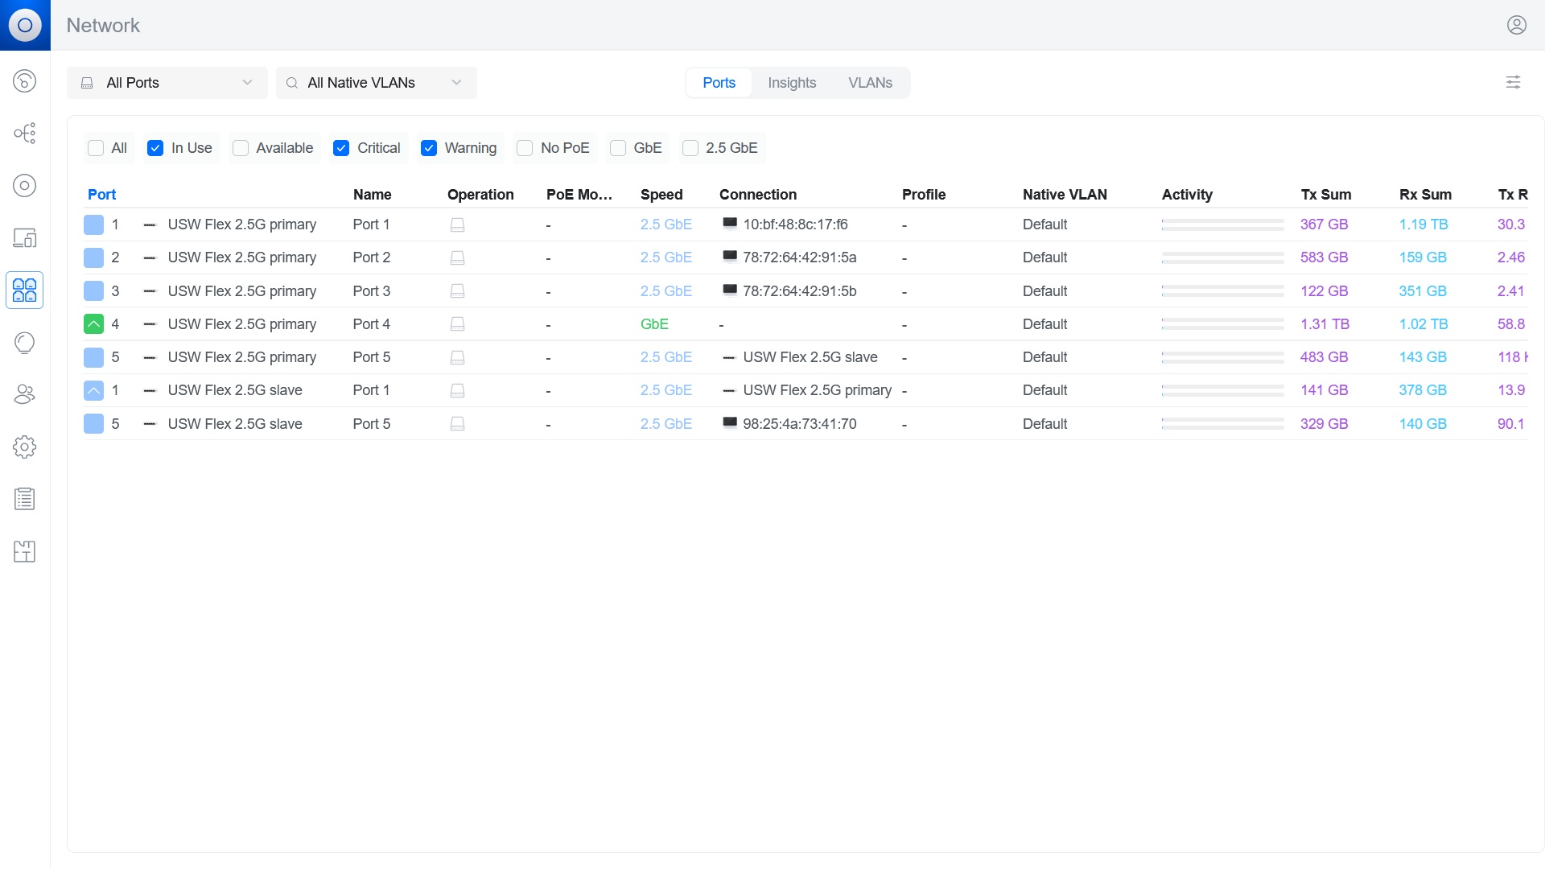Click the Tx Sum value 583 GB
The image size is (1545, 869).
tap(1324, 257)
